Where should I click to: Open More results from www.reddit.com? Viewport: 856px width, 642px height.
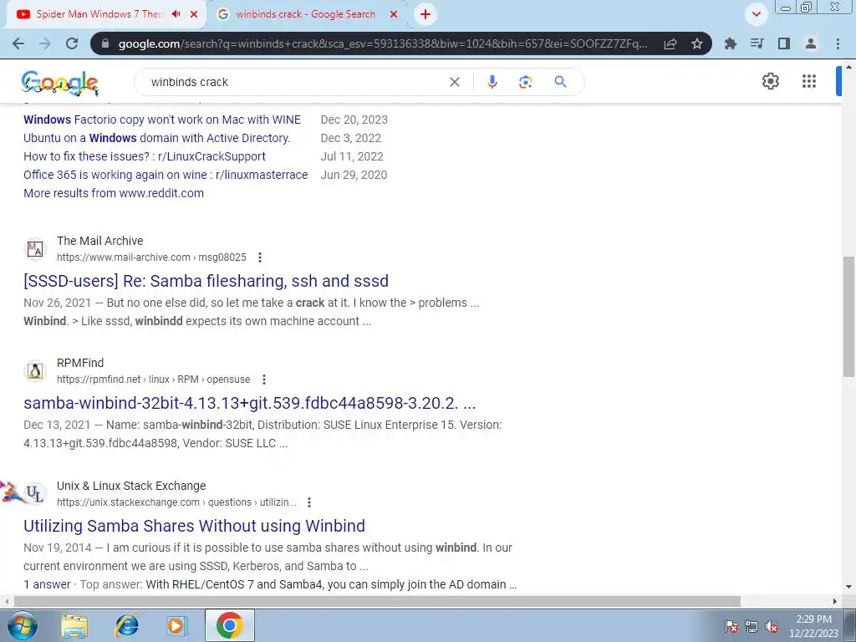tap(114, 193)
